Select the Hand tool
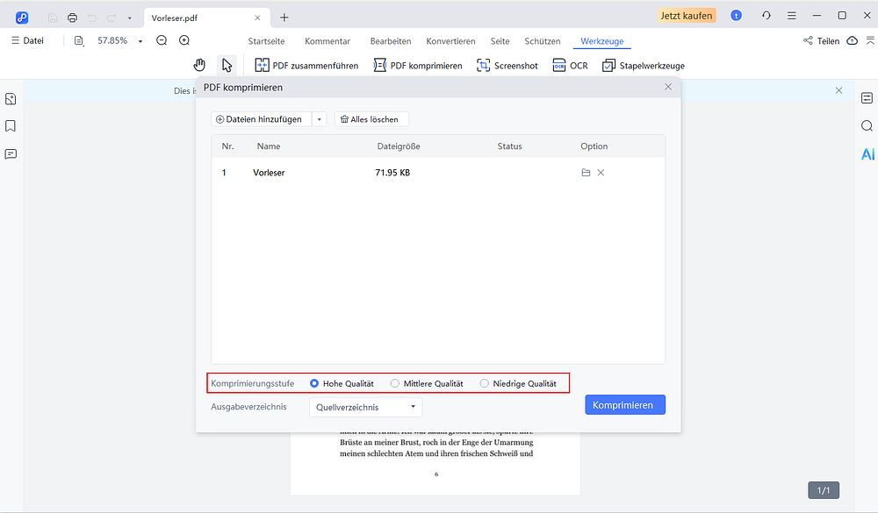878x513 pixels. coord(199,66)
